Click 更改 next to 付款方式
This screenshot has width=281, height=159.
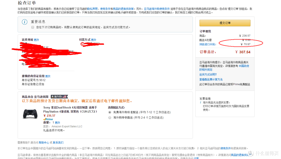[94, 40]
